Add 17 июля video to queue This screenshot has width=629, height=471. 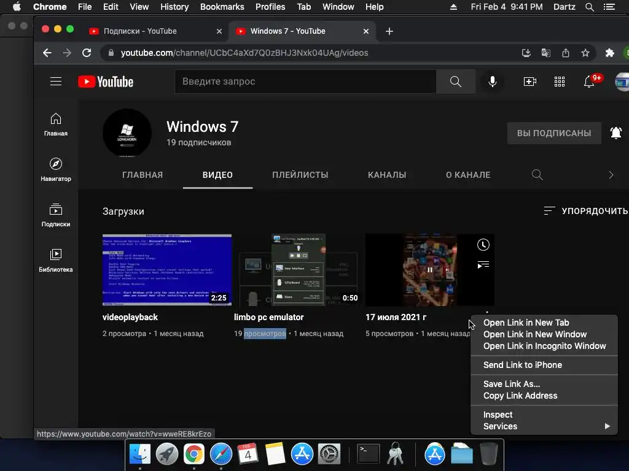tap(483, 265)
